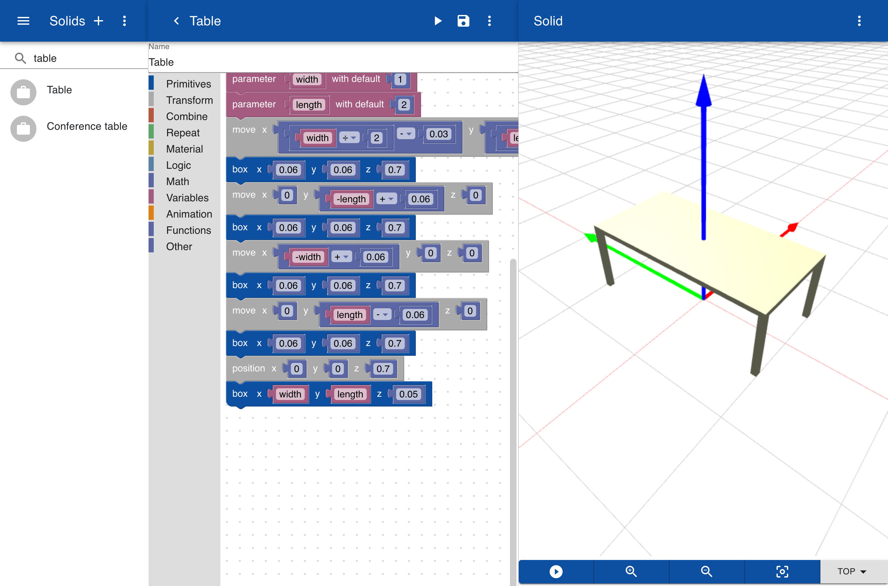888x586 pixels.
Task: Center the 3D view on the object
Action: pyautogui.click(x=782, y=571)
